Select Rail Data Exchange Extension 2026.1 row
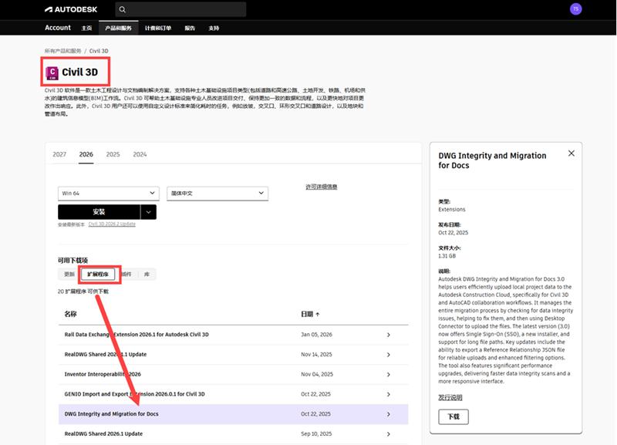The height and width of the screenshot is (445, 617). pyautogui.click(x=234, y=335)
